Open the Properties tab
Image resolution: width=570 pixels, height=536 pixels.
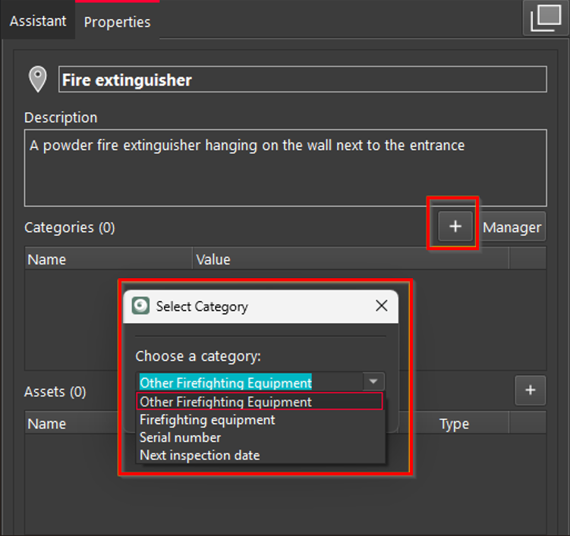pyautogui.click(x=117, y=22)
